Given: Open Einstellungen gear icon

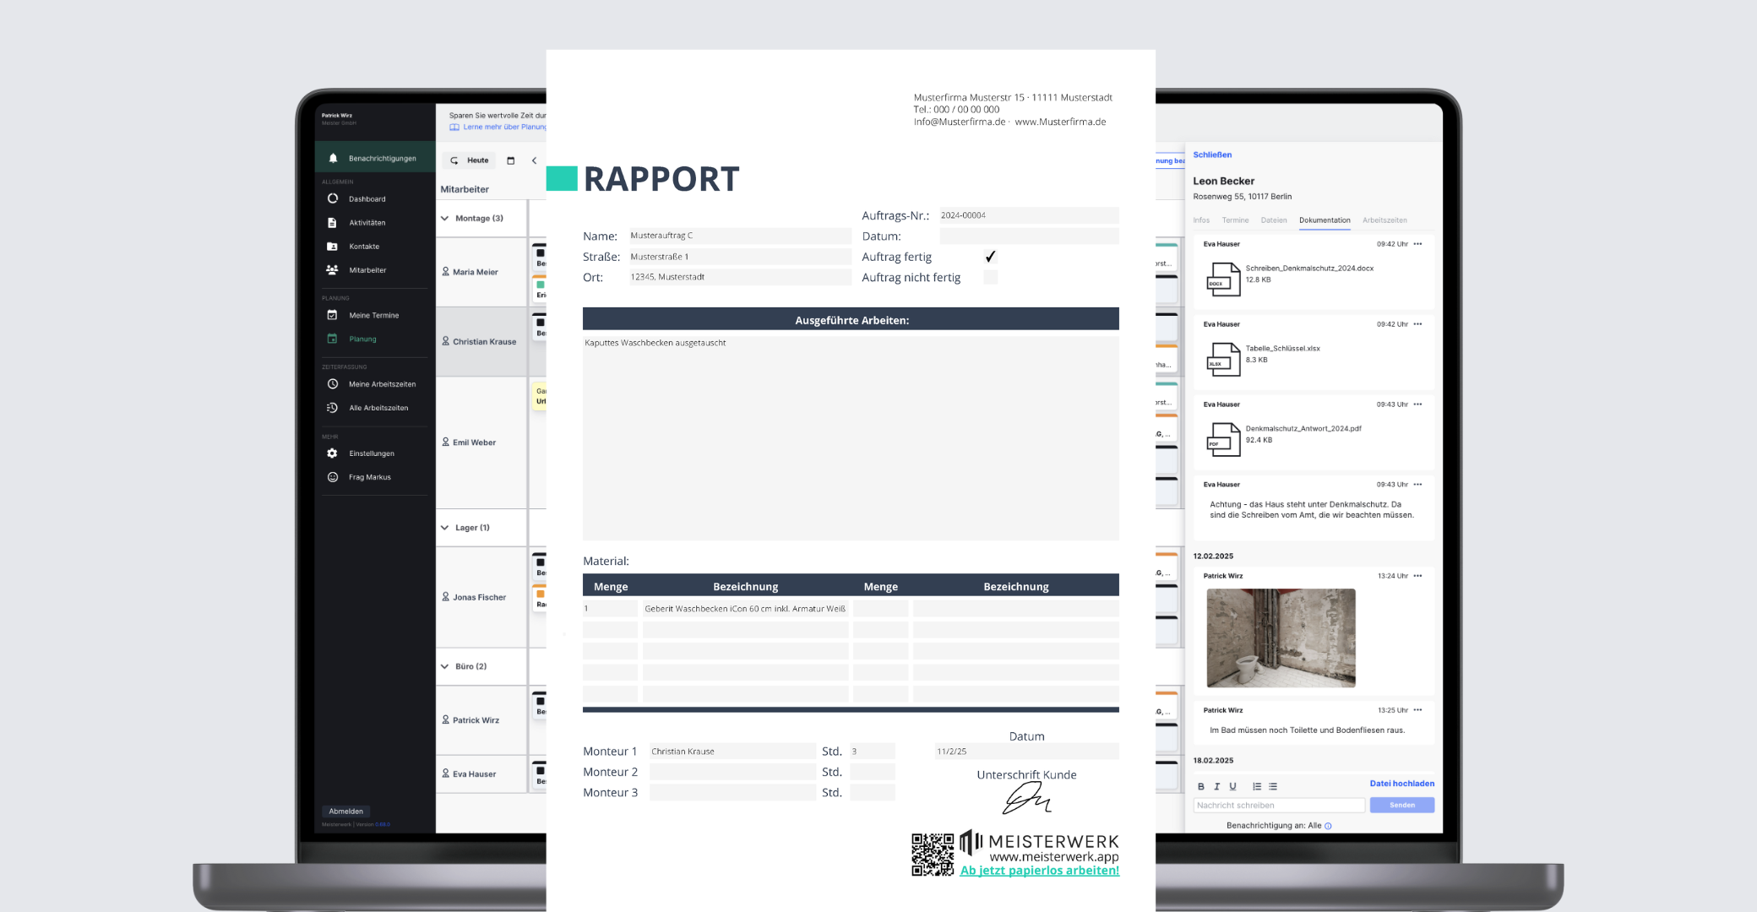Looking at the screenshot, I should 332,453.
